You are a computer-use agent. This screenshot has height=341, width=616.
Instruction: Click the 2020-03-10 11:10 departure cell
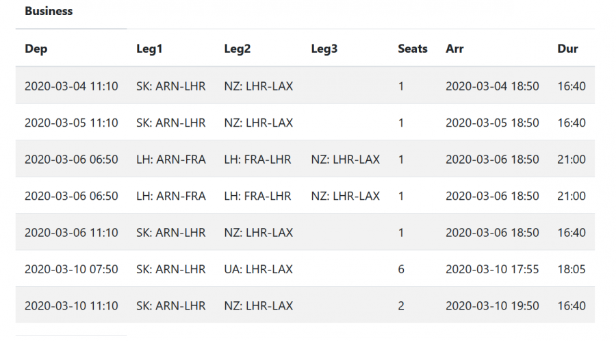click(71, 305)
